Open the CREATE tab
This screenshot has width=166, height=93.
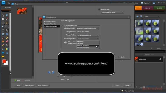pos(147,8)
